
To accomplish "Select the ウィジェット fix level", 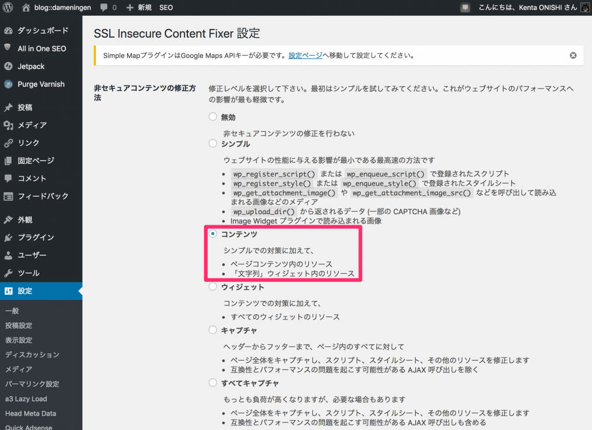I will (212, 286).
